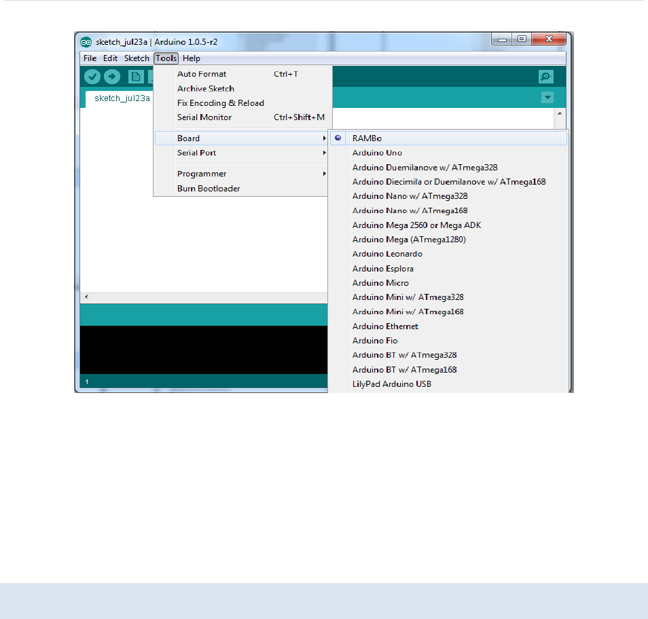Click the editor scroll-up arrow
Viewport: 648px width, 619px height.
pyautogui.click(x=560, y=113)
